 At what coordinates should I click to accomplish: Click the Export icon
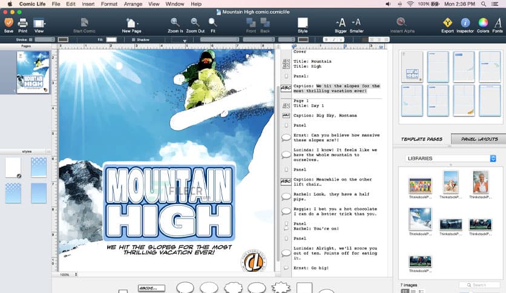click(x=447, y=23)
